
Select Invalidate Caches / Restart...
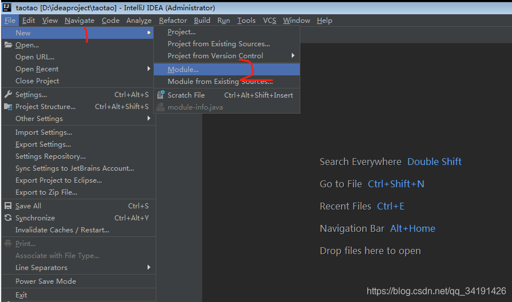tap(77, 229)
